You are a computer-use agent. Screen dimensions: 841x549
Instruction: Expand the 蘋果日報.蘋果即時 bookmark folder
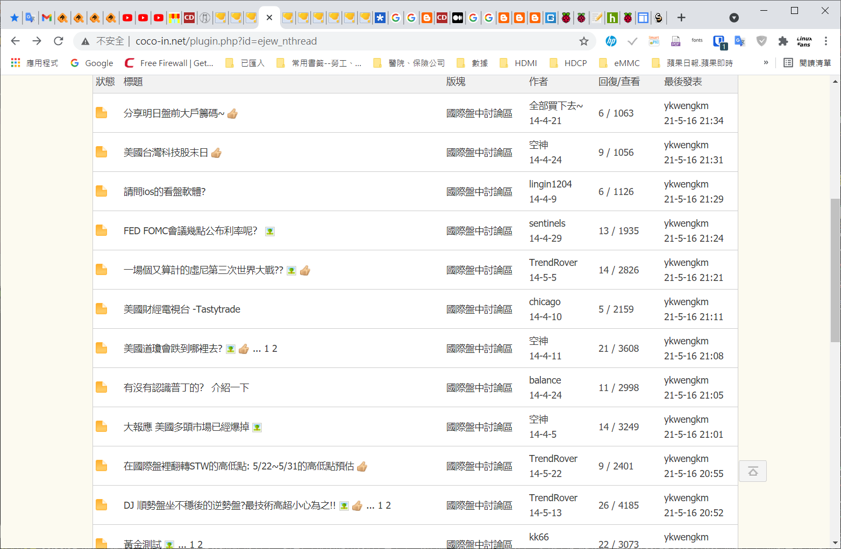click(x=693, y=63)
